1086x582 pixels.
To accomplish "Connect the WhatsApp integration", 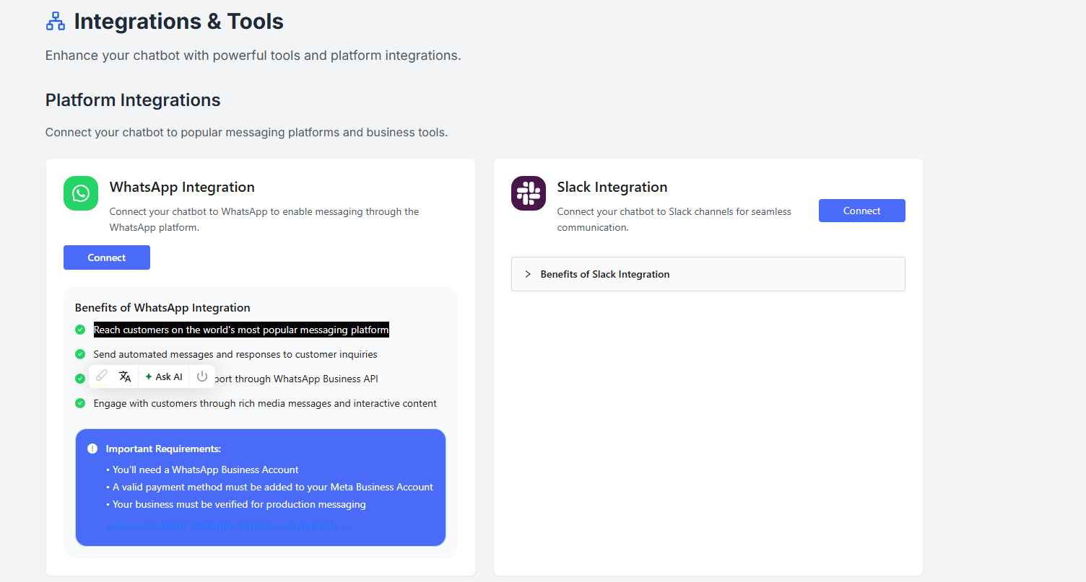I will (106, 257).
